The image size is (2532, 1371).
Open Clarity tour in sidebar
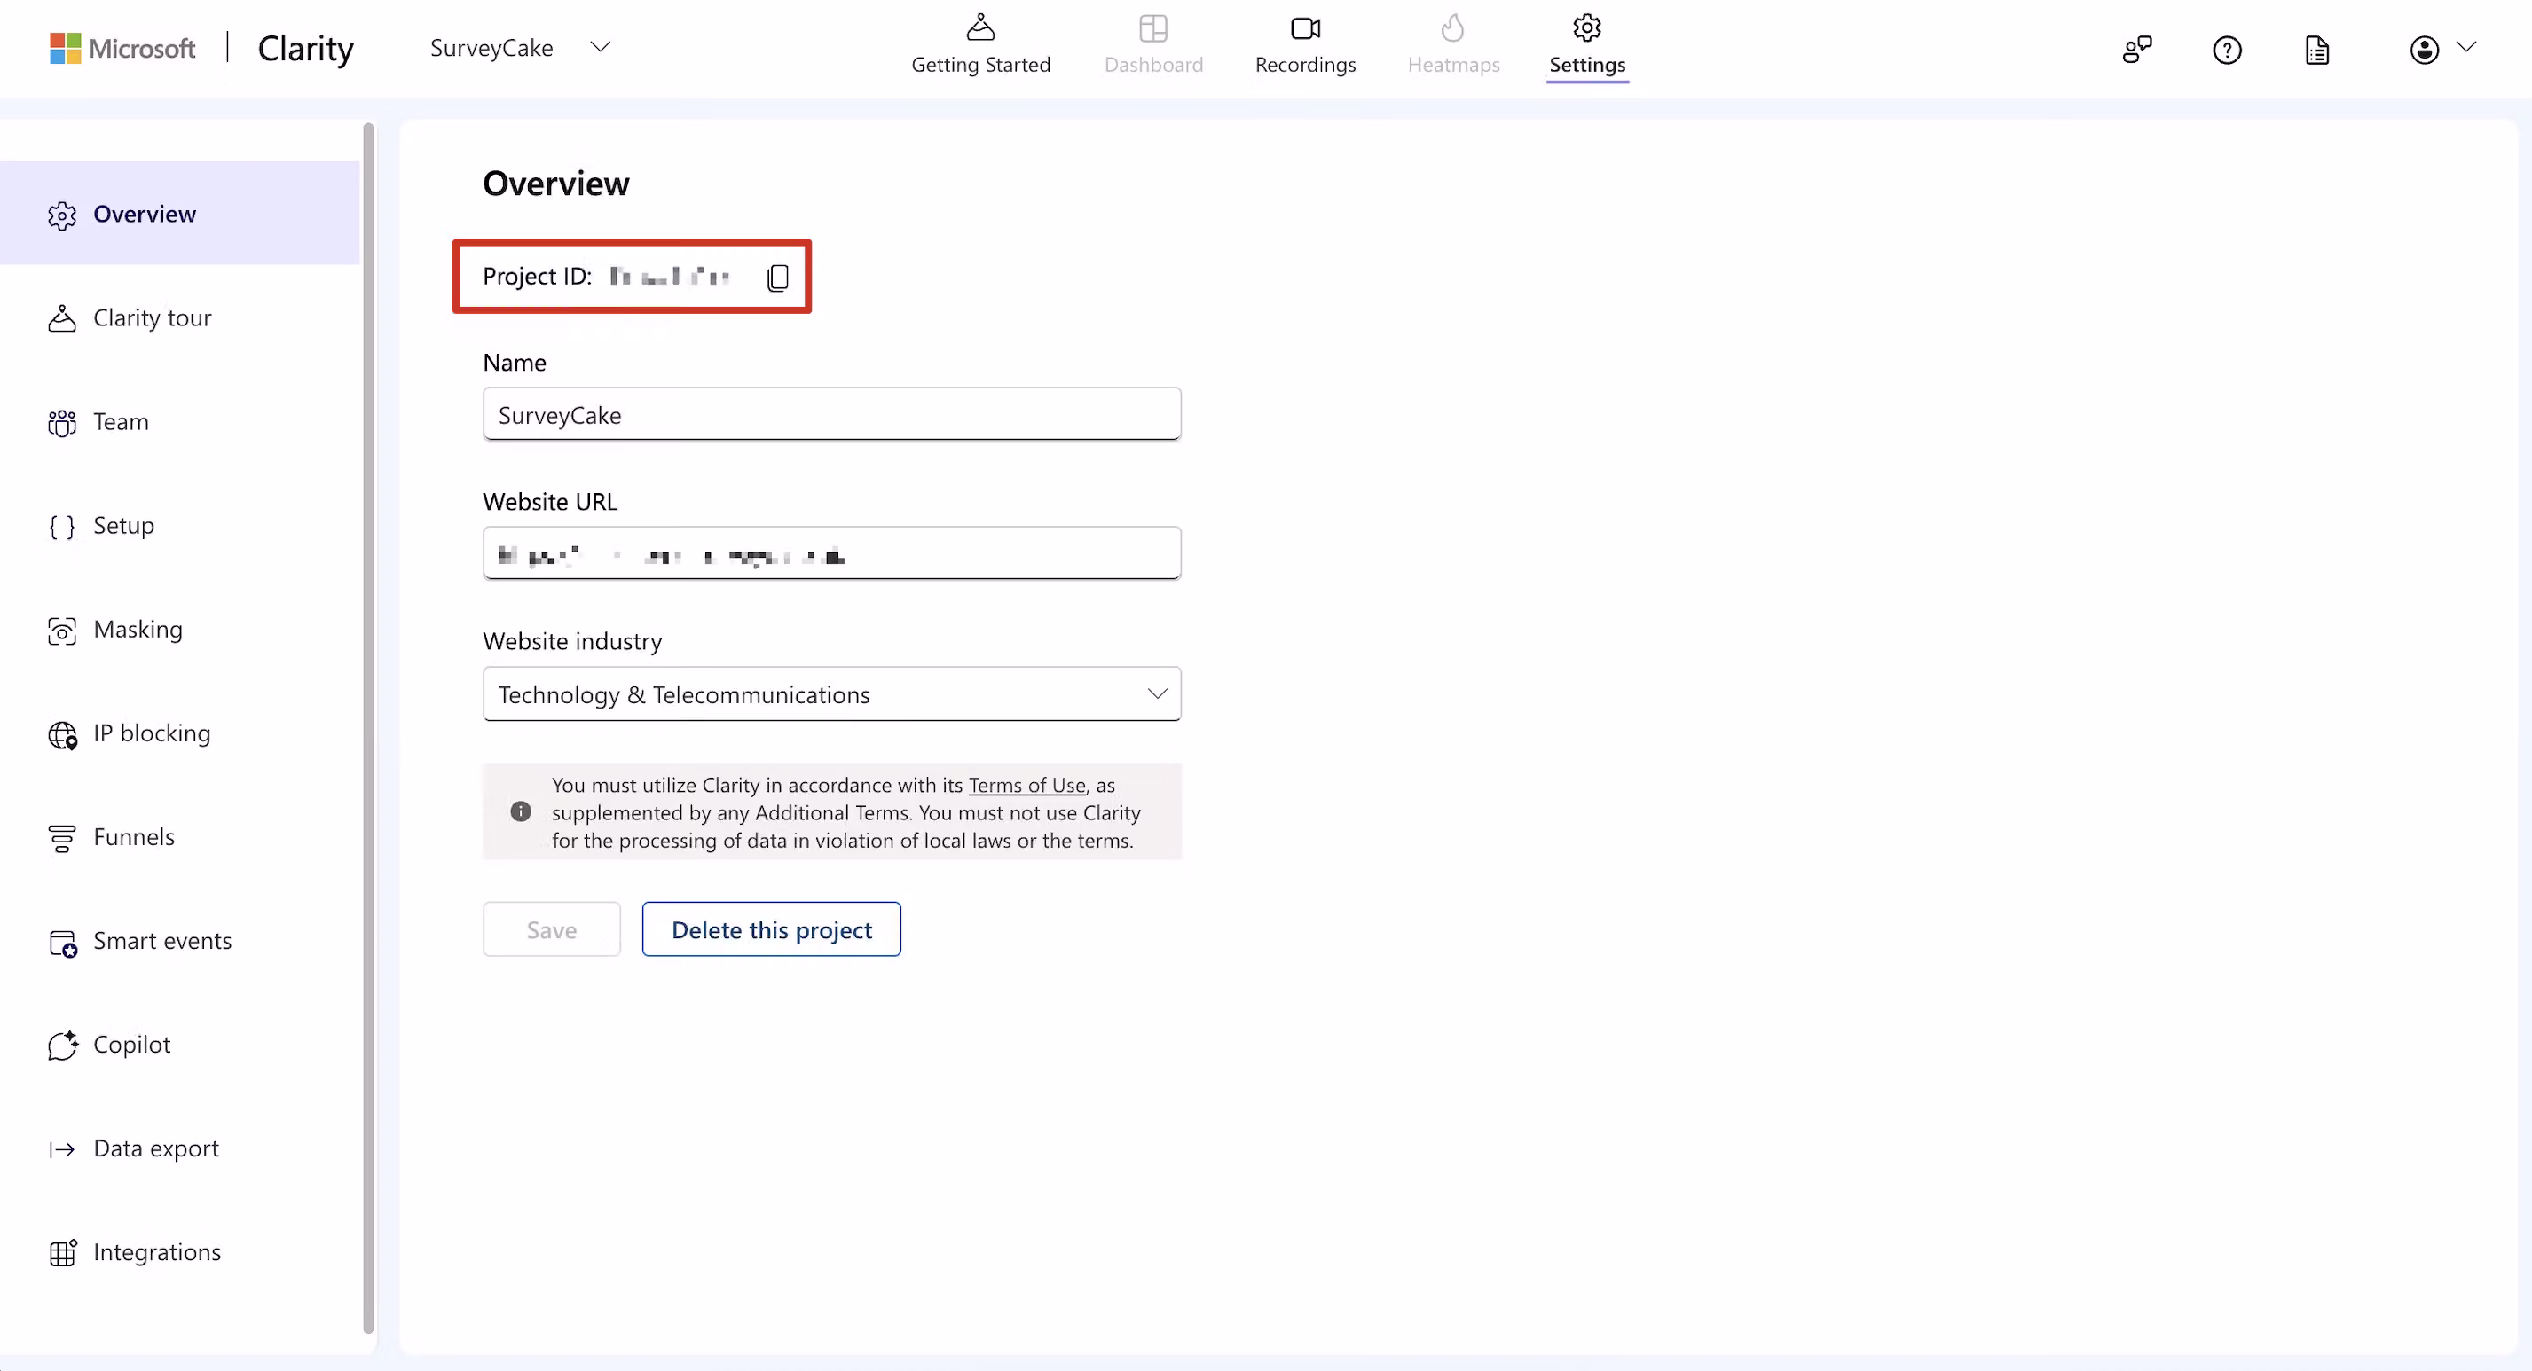[180, 317]
